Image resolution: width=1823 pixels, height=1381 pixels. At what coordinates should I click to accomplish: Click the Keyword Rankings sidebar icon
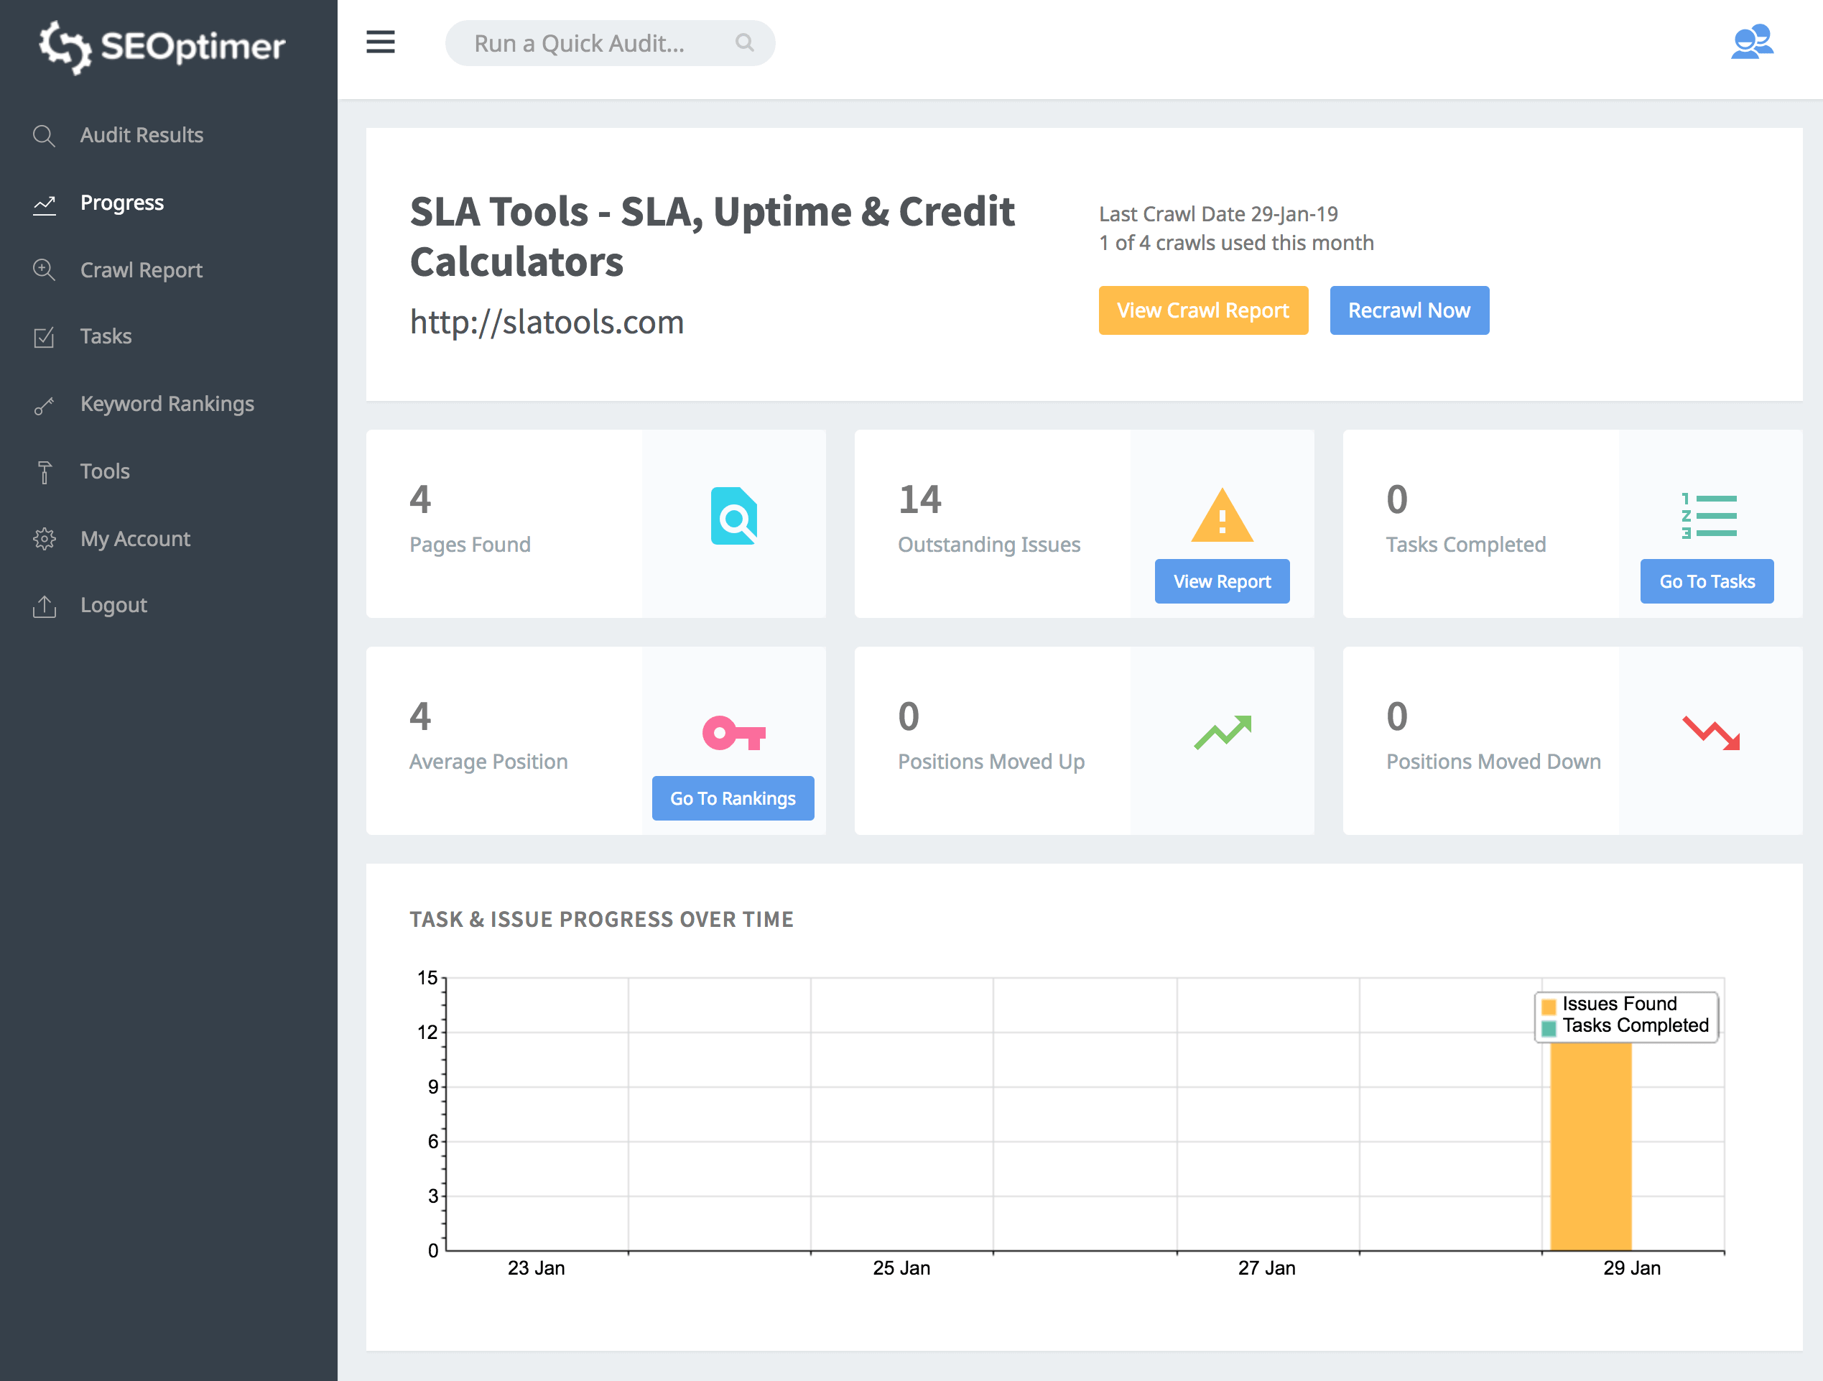coord(44,403)
